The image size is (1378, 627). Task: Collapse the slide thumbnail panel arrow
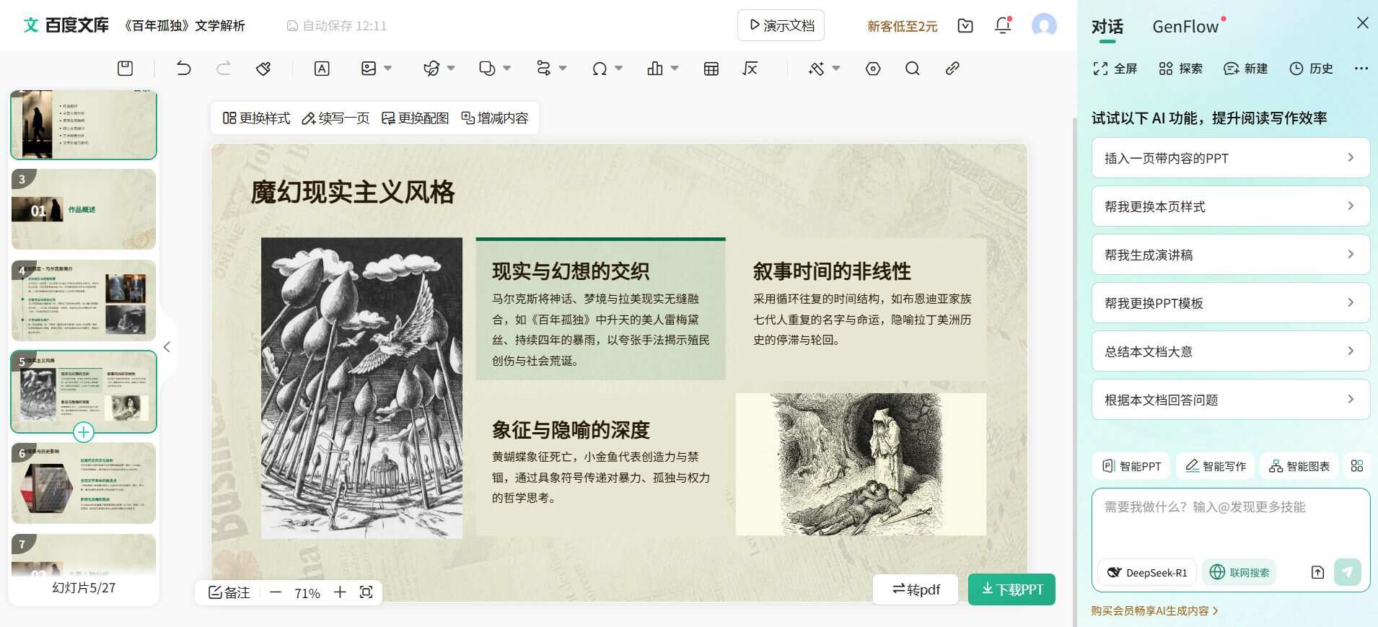click(167, 347)
